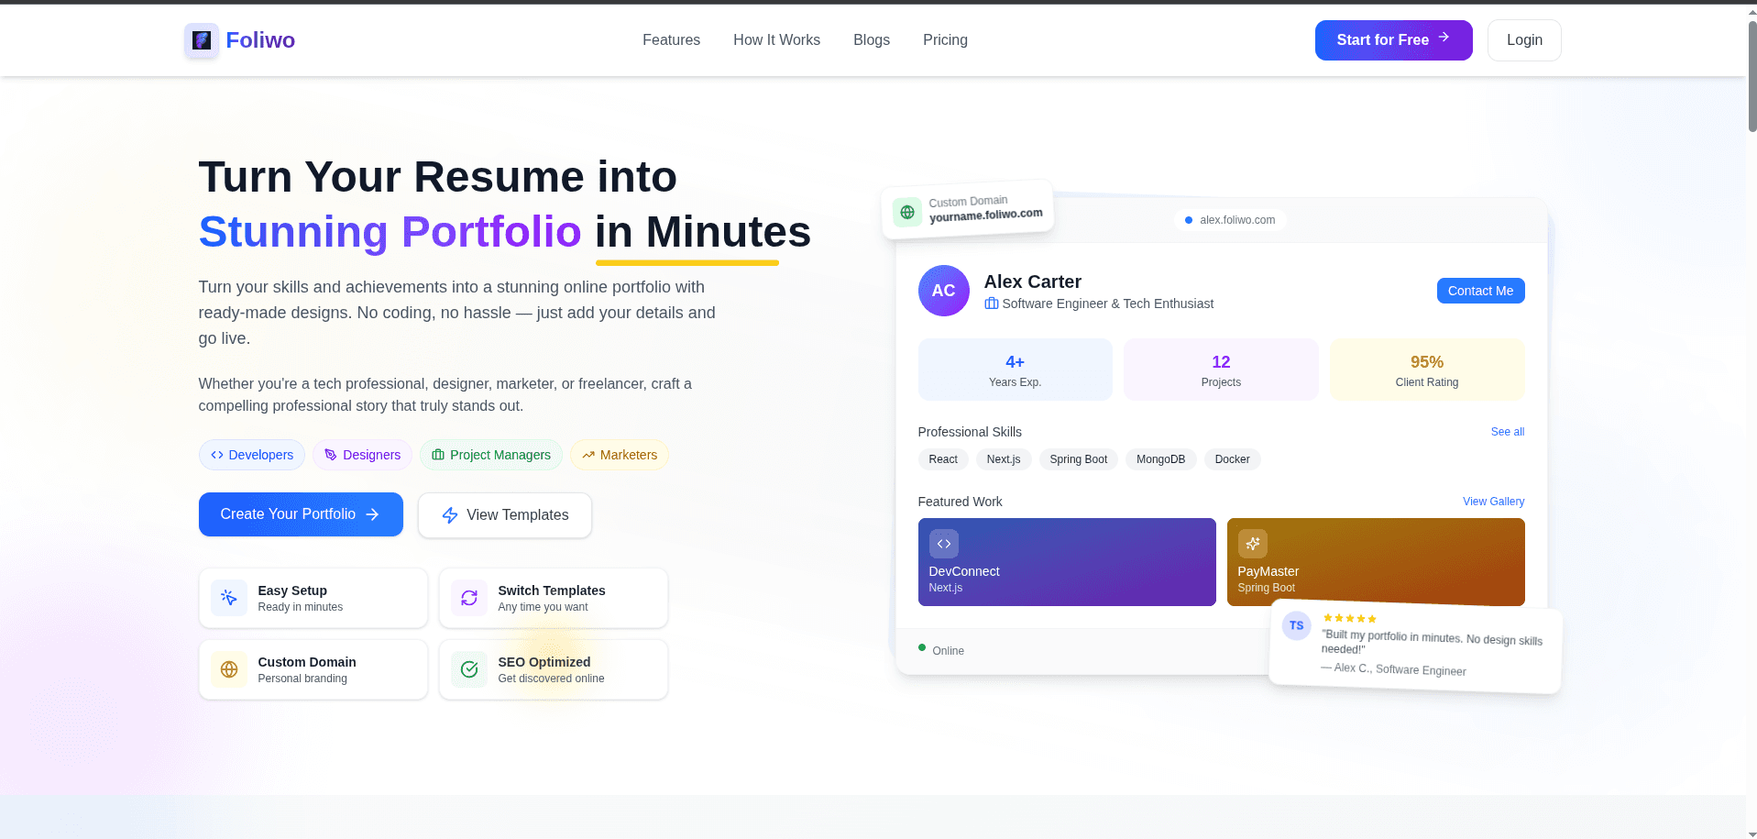
Task: Click View Templates button
Action: 505,515
